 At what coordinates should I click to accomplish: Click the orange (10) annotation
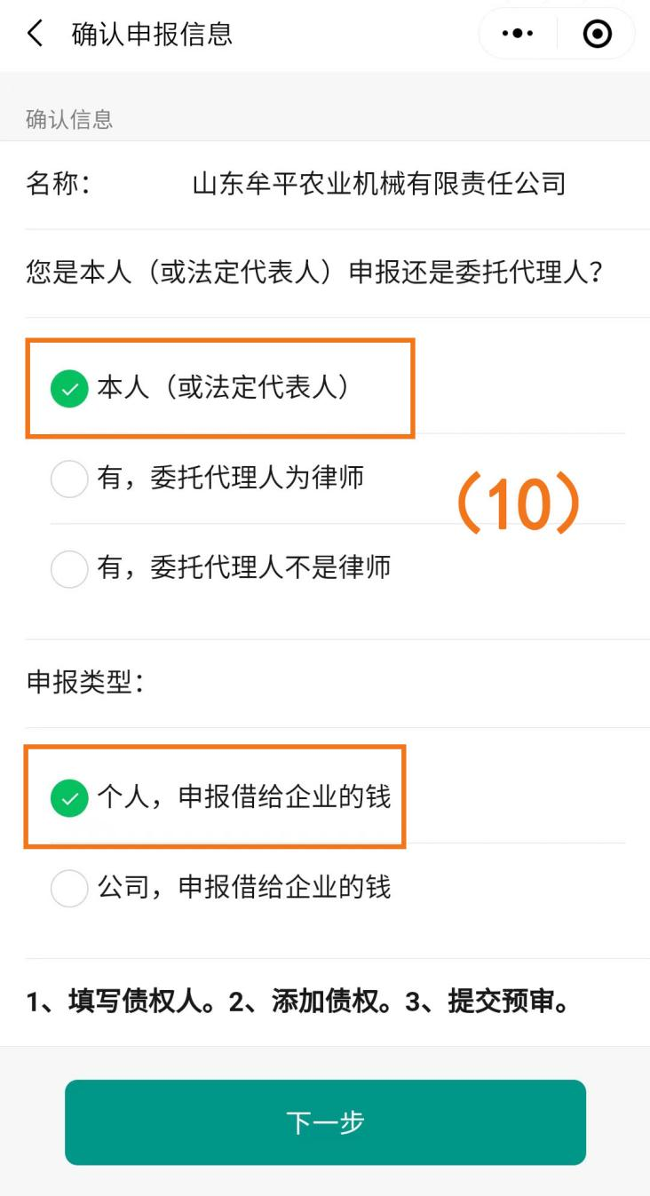(518, 506)
